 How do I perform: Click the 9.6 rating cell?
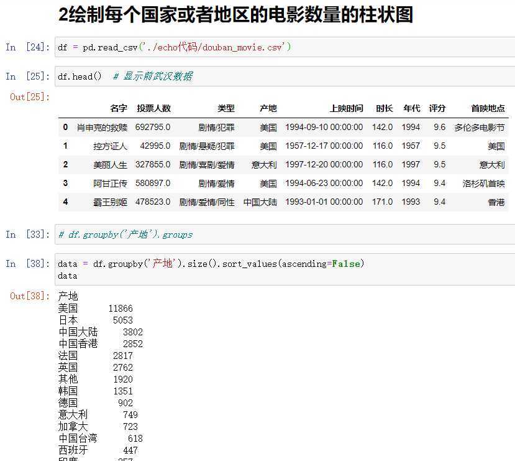tap(439, 128)
